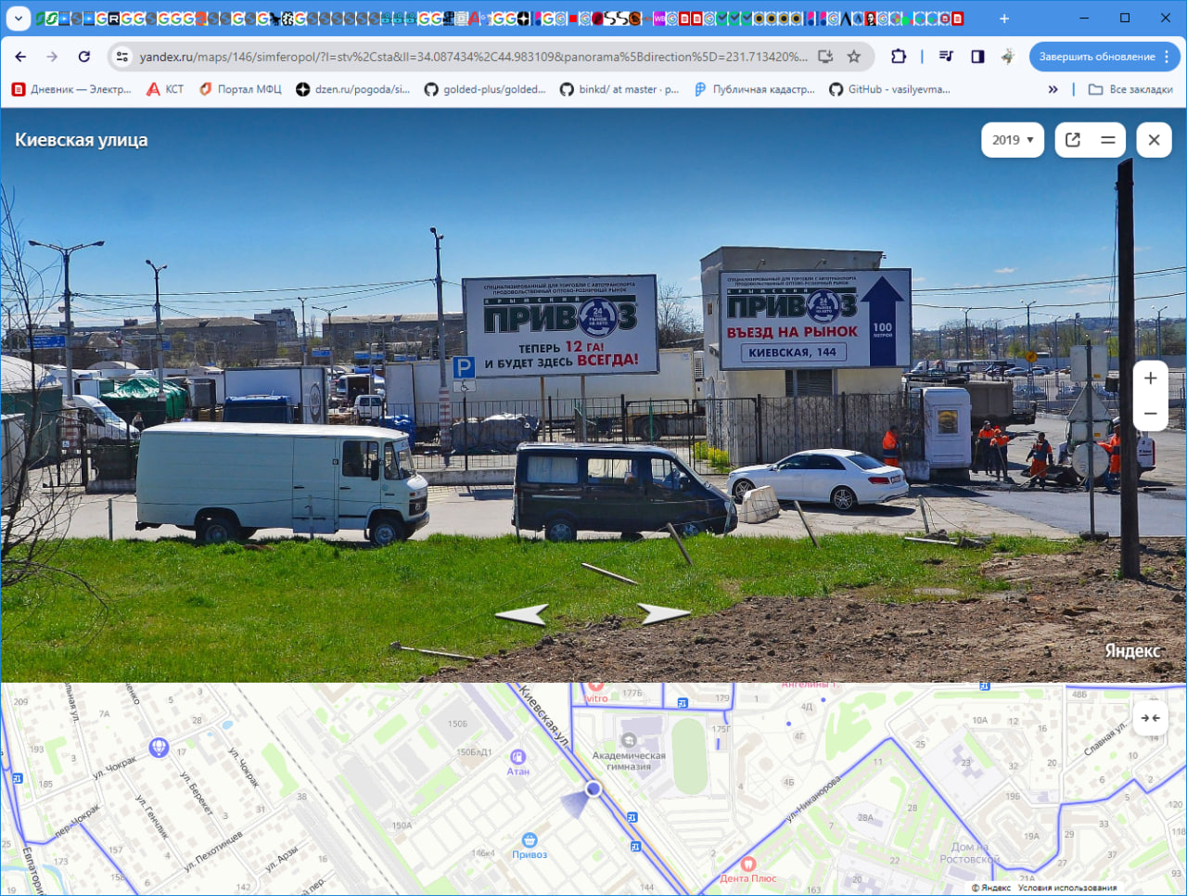The height and width of the screenshot is (896, 1187).
Task: Open the browser extensions menu
Action: point(898,57)
